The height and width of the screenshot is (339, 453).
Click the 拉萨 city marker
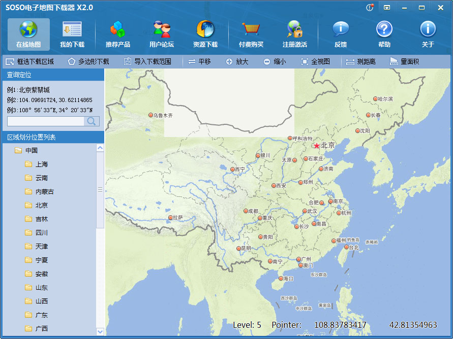tap(170, 218)
